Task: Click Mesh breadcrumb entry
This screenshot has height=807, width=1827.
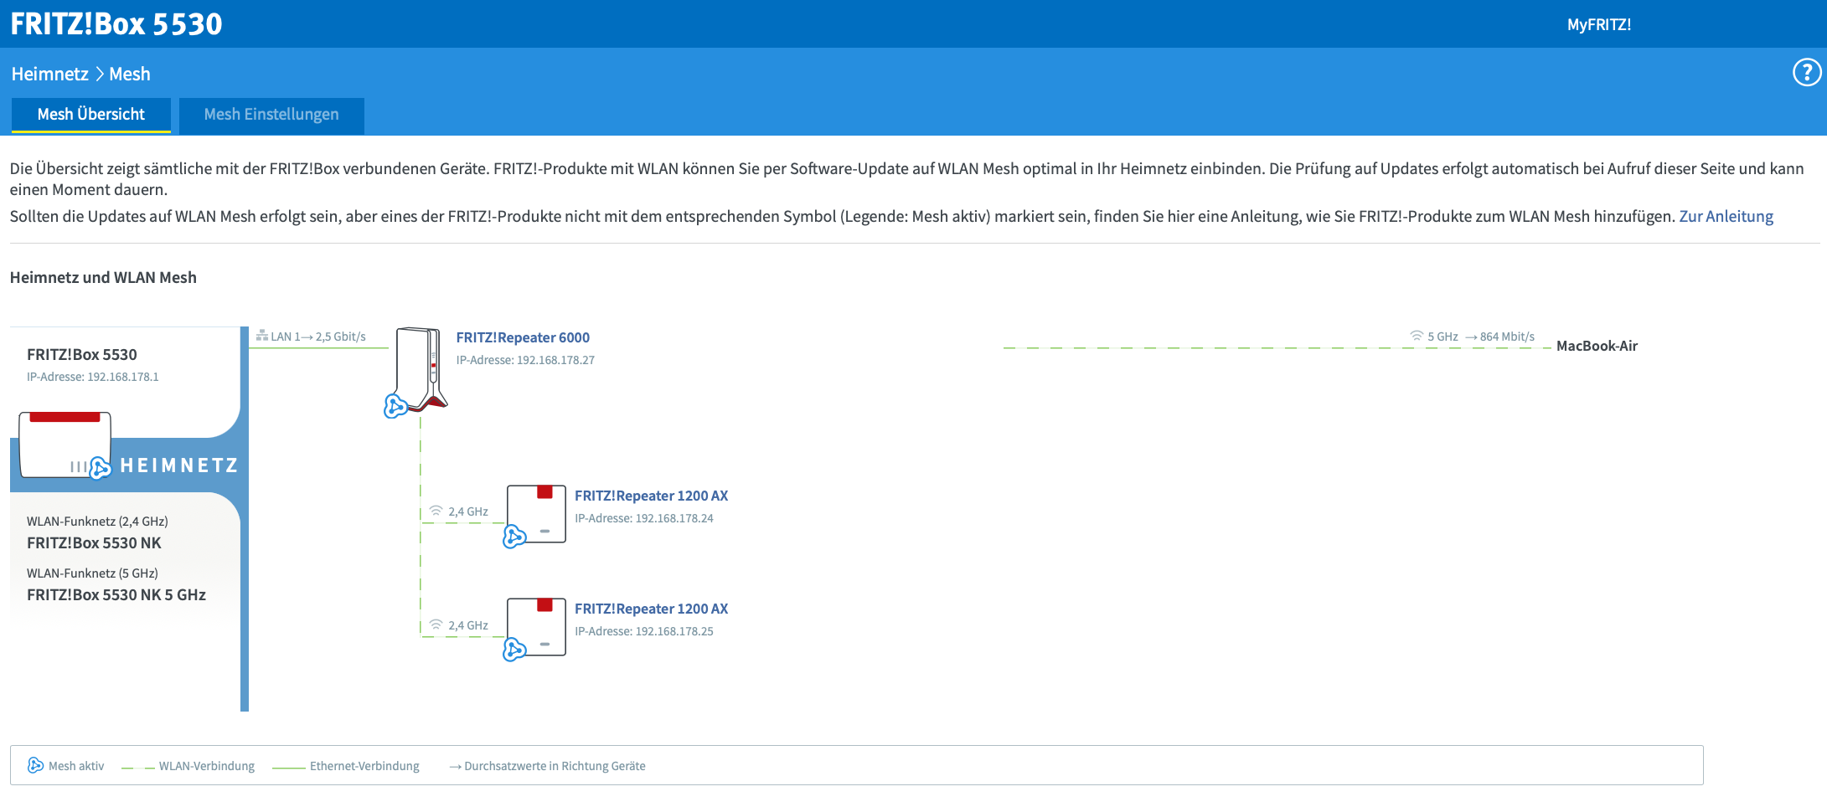Action: [x=130, y=74]
